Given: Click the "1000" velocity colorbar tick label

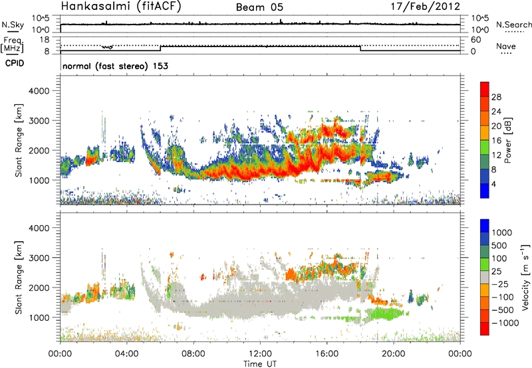Looking at the screenshot, I should [501, 232].
